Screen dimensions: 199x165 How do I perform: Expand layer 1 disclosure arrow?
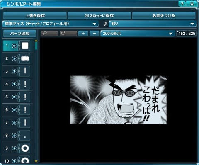(x=19, y=46)
